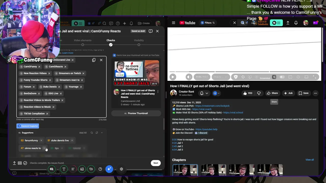Remove the Duke Dennis tag
The width and height of the screenshot is (326, 183).
pyautogui.click(x=59, y=87)
